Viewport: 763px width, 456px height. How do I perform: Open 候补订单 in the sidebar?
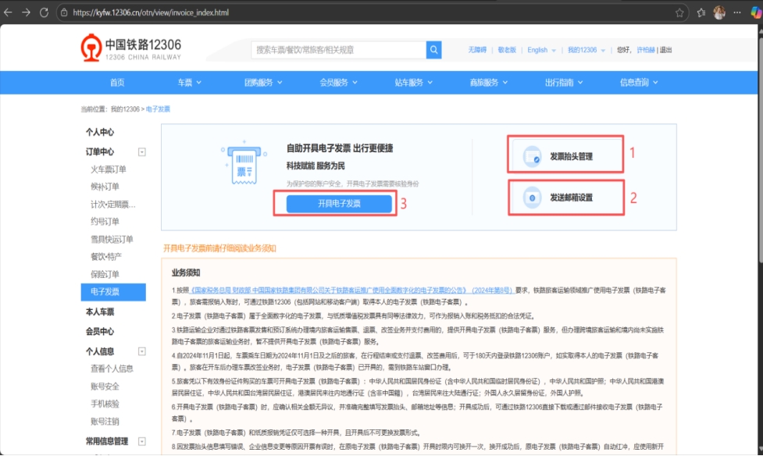pyautogui.click(x=105, y=187)
